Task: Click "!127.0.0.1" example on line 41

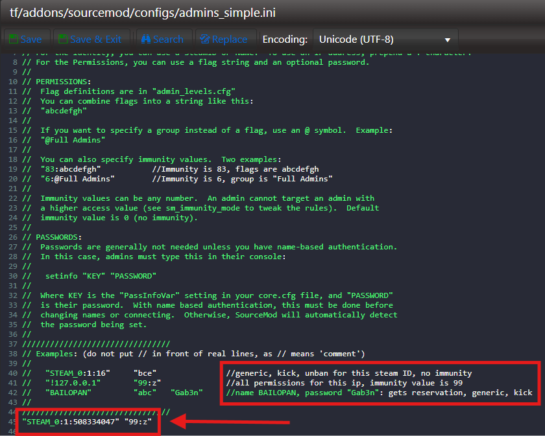Action: click(73, 383)
